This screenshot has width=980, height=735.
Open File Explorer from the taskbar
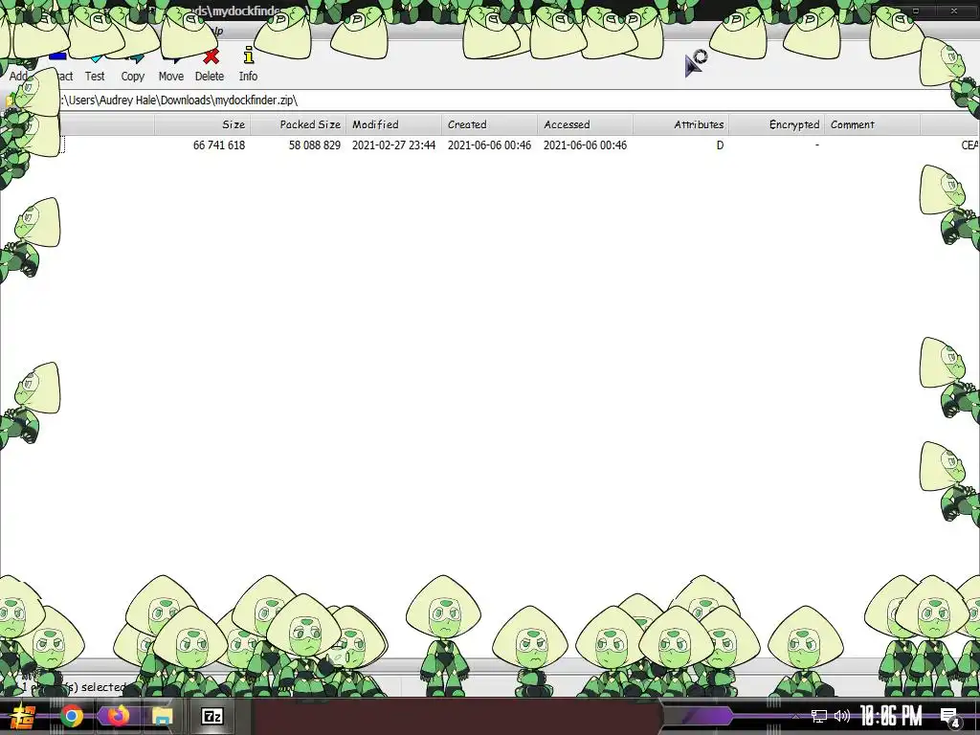[x=163, y=716]
